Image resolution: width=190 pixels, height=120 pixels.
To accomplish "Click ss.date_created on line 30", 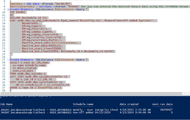I will (x=24, y=68).
